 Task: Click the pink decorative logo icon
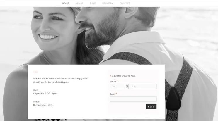tap(35, 72)
